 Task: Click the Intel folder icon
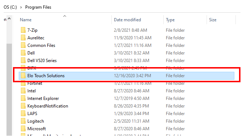click(x=23, y=91)
